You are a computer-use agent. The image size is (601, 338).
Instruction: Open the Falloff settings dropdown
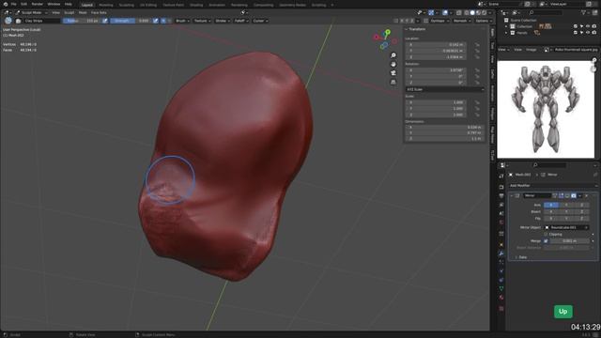point(241,21)
